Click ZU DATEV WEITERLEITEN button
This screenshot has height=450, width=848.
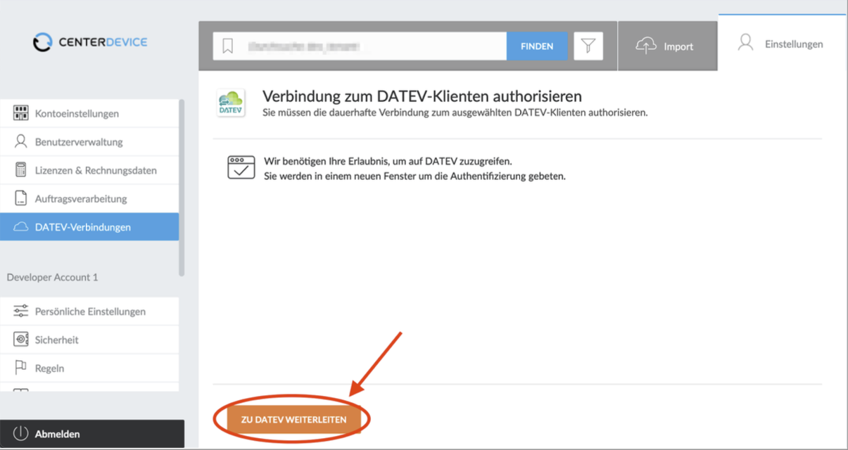(x=293, y=419)
